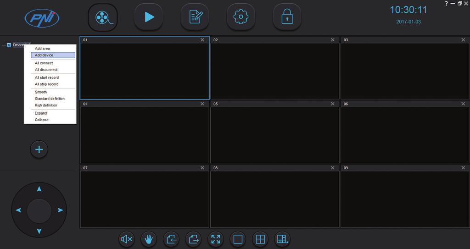Screen dimensions: 470x249
Task: Open the playback tab with play triangle
Action: [x=149, y=17]
